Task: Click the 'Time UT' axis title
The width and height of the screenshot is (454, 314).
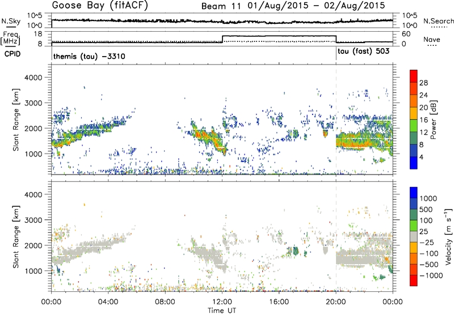Action: 222,311
